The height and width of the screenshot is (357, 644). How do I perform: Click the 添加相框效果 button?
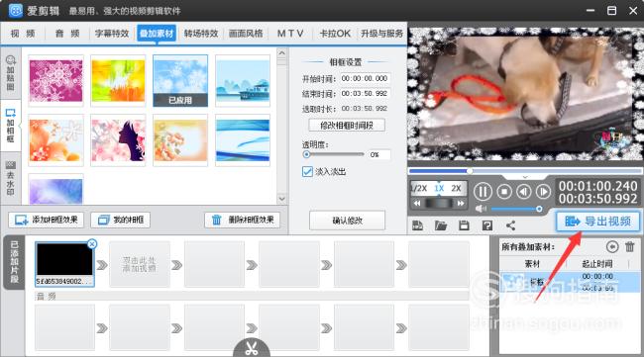[46, 221]
